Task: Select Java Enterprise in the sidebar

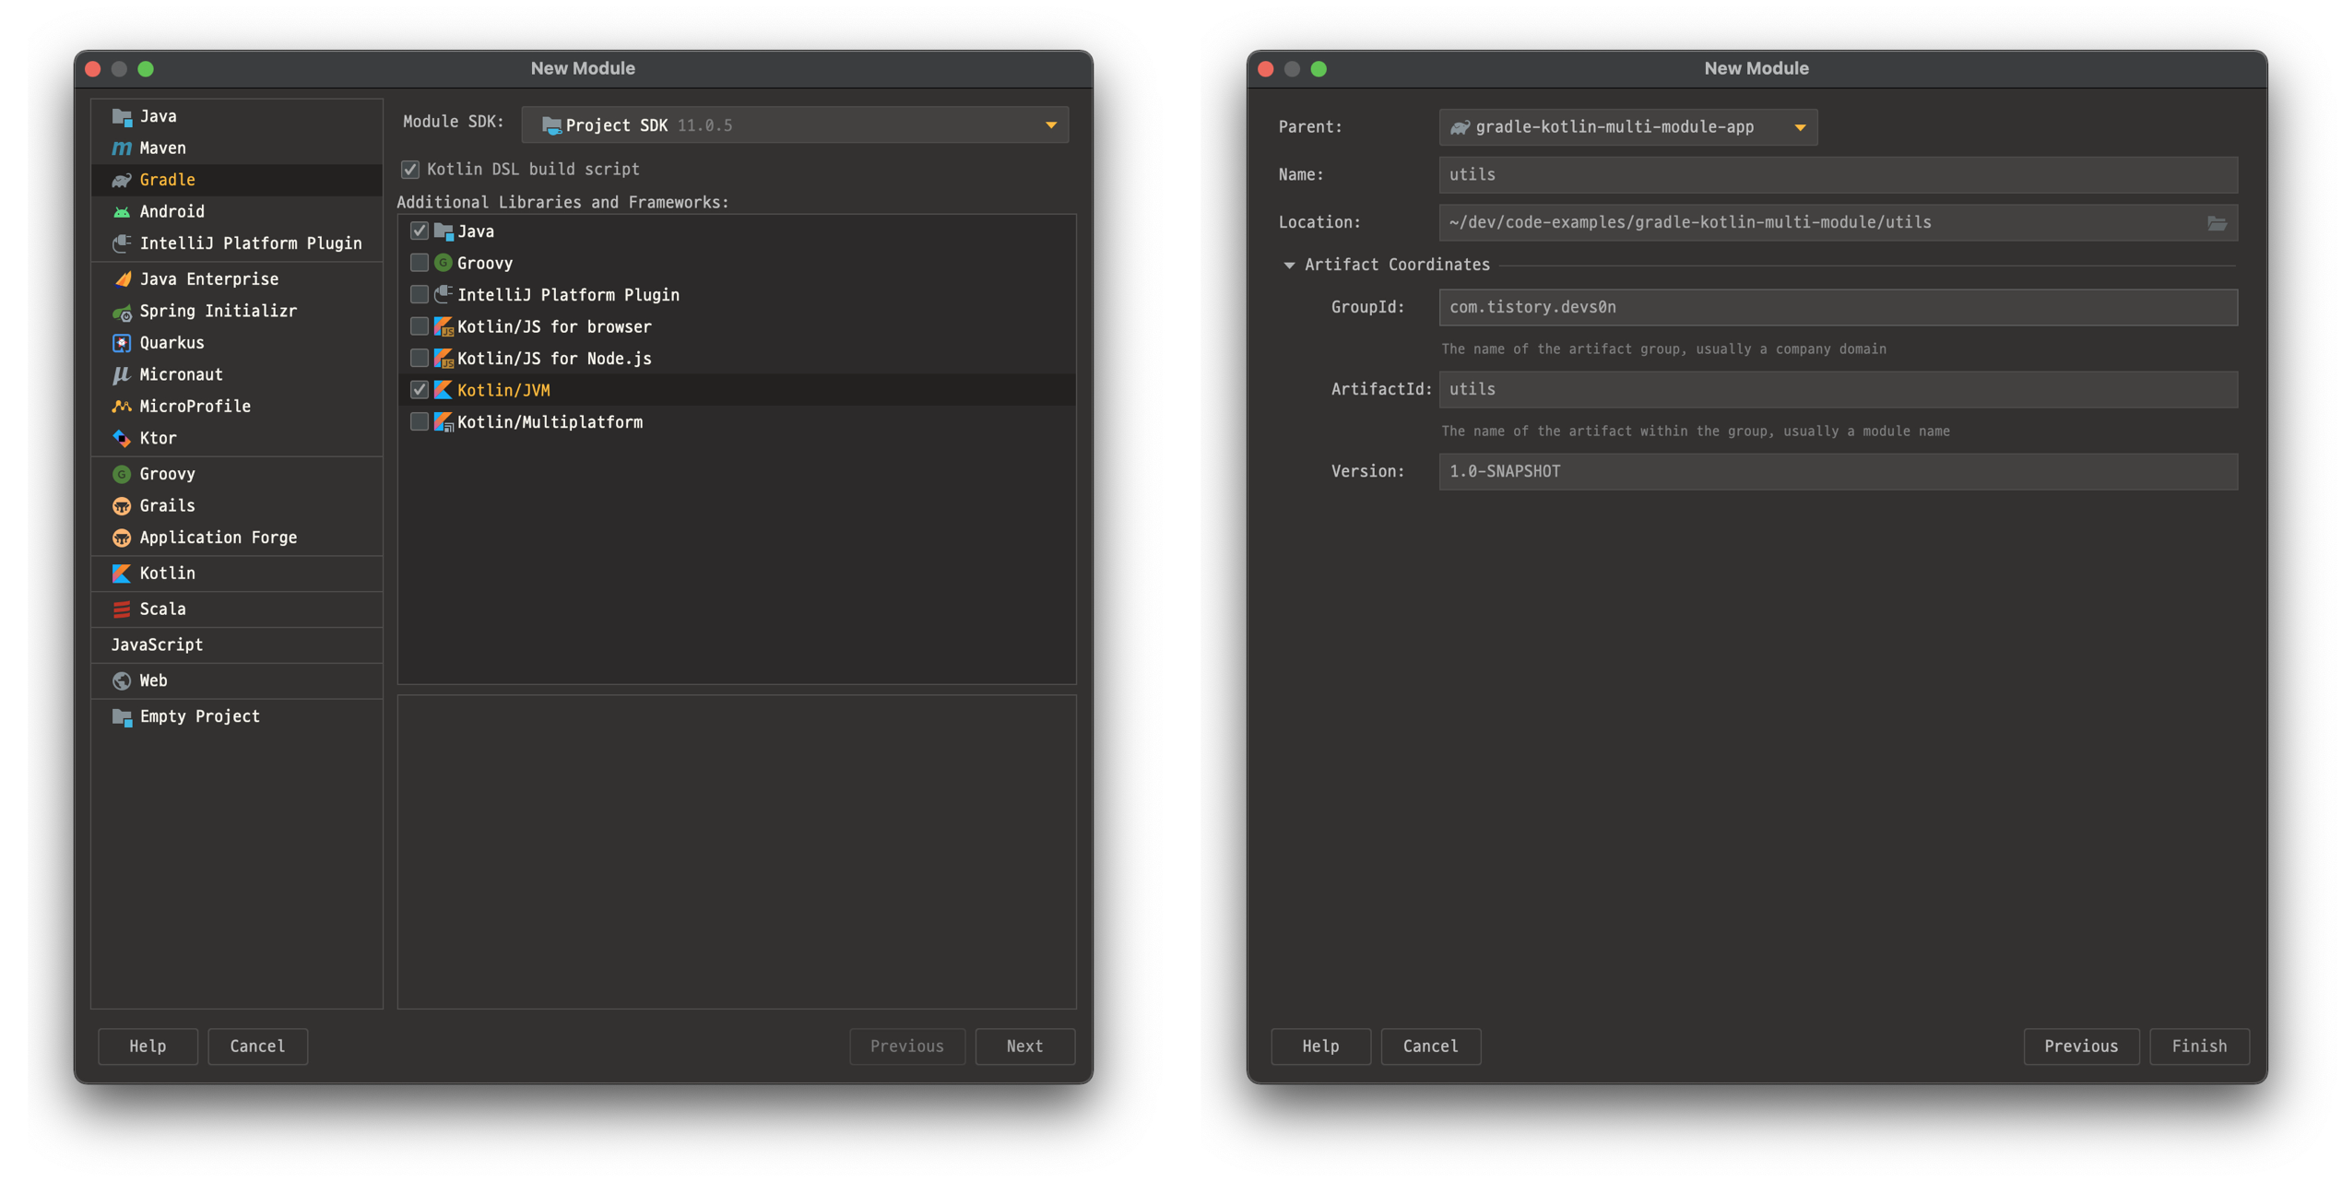Action: [208, 279]
